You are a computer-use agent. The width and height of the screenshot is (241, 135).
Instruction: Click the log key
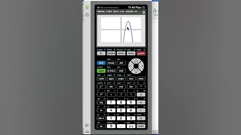click(x=101, y=103)
